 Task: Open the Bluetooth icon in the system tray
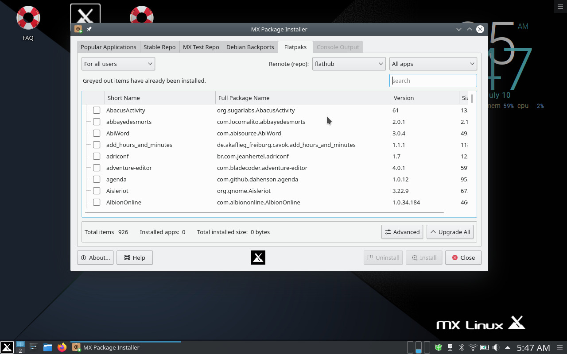coord(461,347)
